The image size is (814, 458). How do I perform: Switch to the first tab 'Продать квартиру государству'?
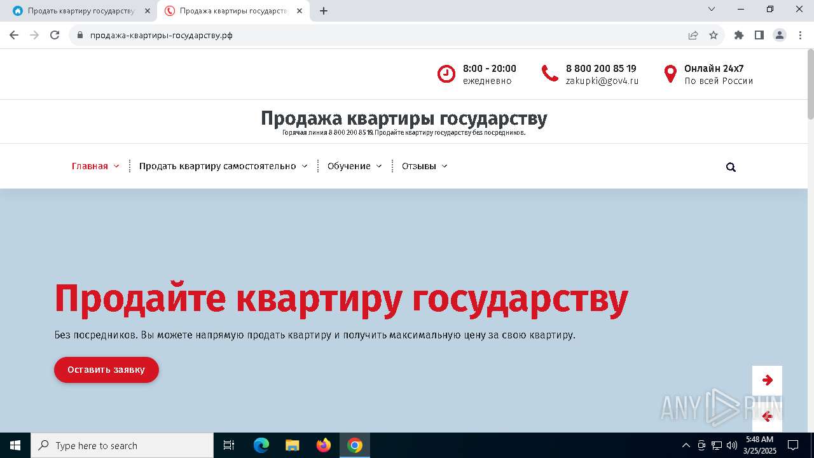[81, 11]
